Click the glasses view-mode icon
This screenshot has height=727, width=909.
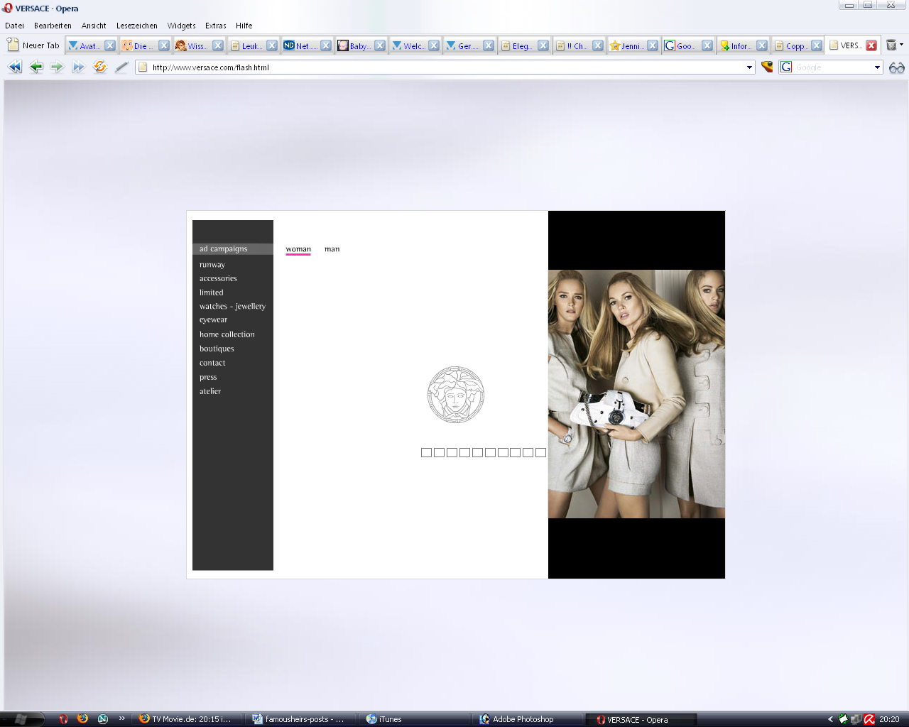(x=896, y=67)
